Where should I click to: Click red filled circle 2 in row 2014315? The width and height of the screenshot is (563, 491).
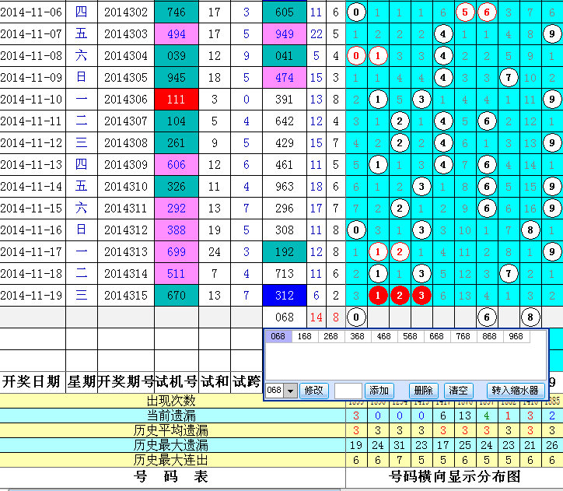pos(400,296)
